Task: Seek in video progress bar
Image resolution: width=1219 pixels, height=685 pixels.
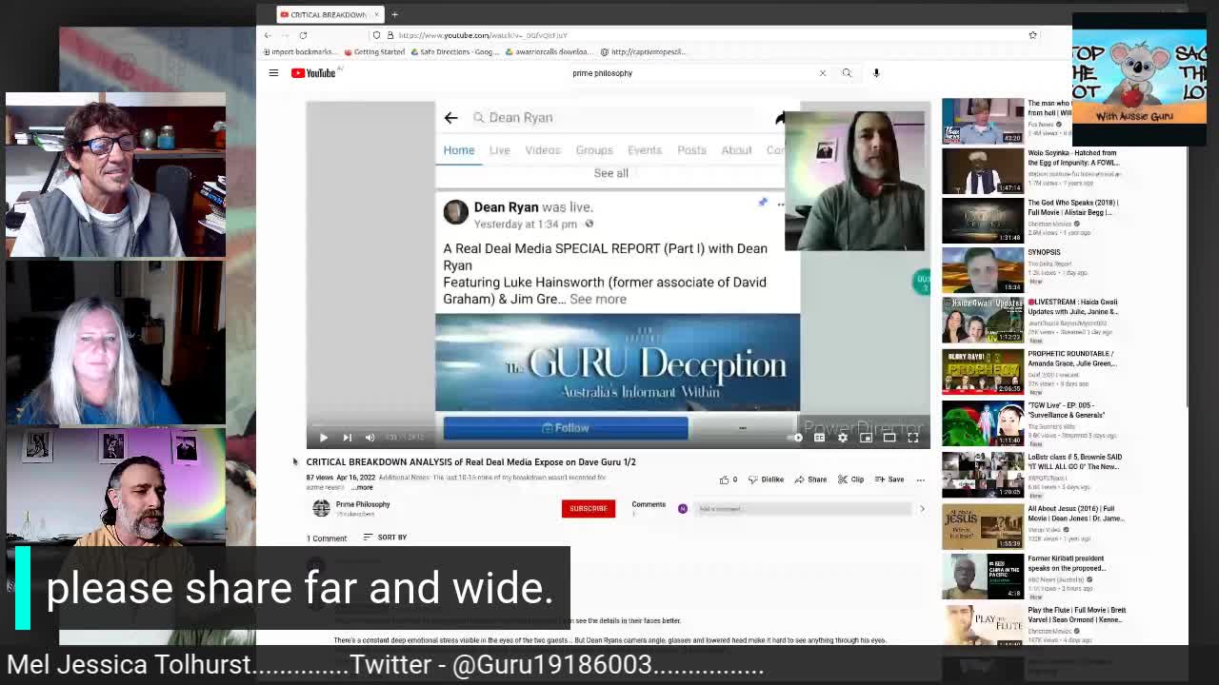Action: point(617,425)
